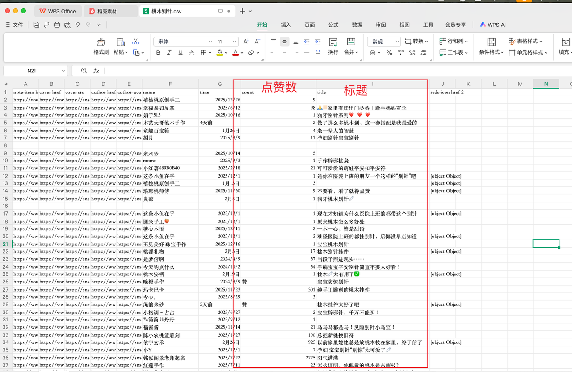Click the Increase Indent icon

[318, 42]
